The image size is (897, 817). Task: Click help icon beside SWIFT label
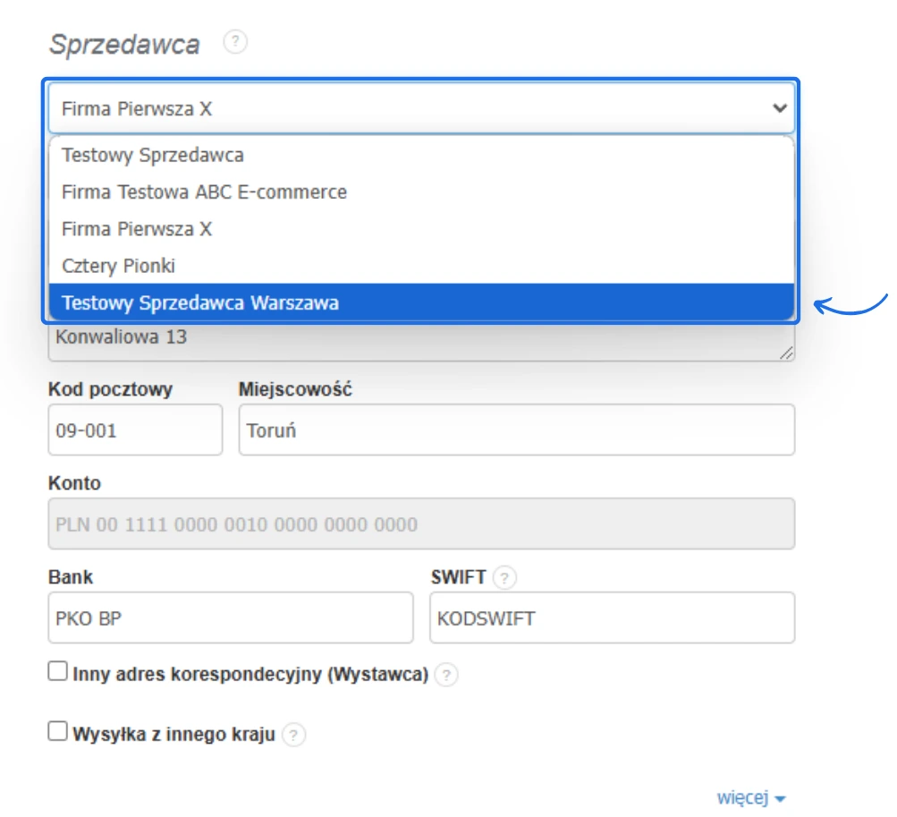505,578
